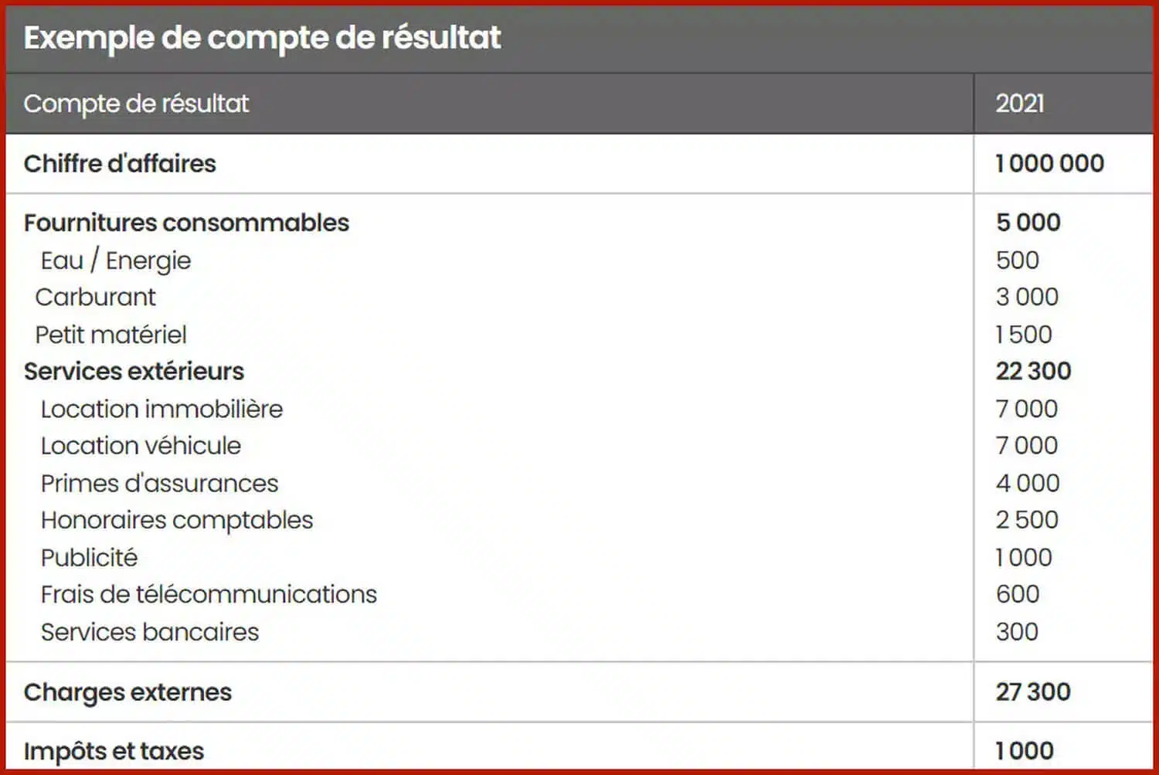Click the 1 000 000 revenue value
1159x775 pixels.
[x=1049, y=164]
